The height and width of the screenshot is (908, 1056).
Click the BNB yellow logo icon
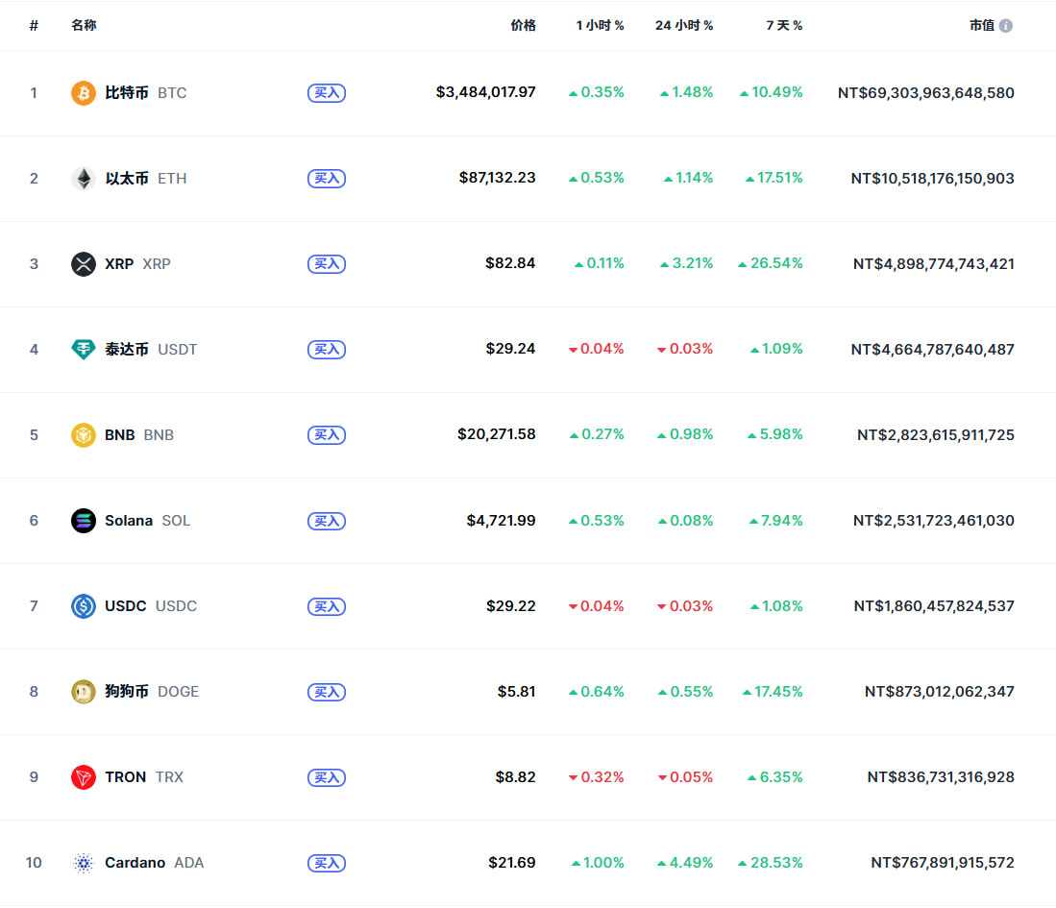pyautogui.click(x=84, y=435)
